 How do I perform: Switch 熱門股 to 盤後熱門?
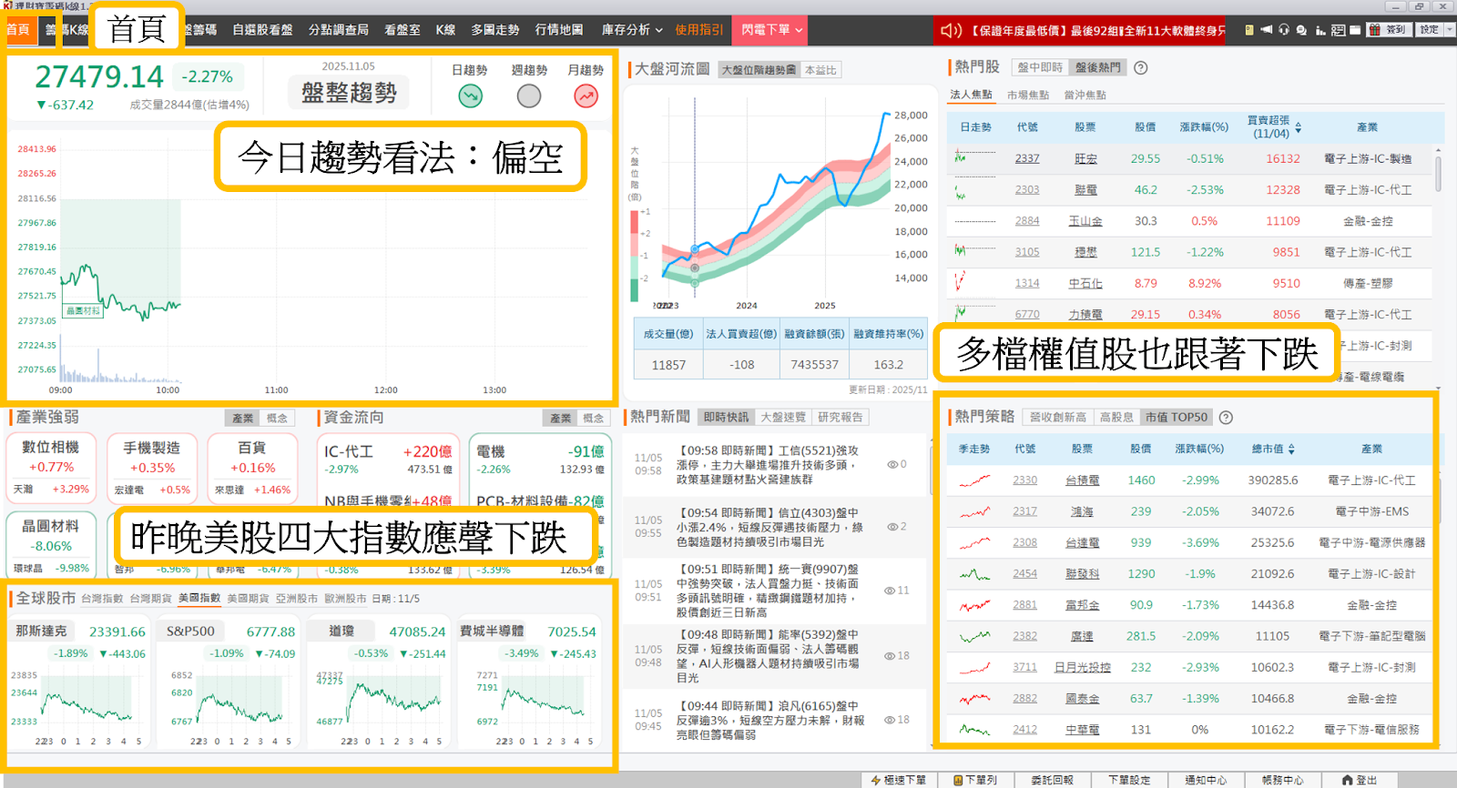tap(1098, 67)
